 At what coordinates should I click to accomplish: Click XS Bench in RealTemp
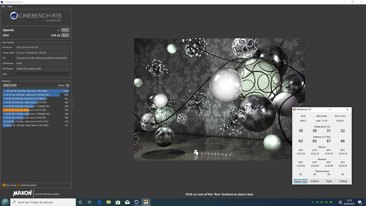pos(315,181)
